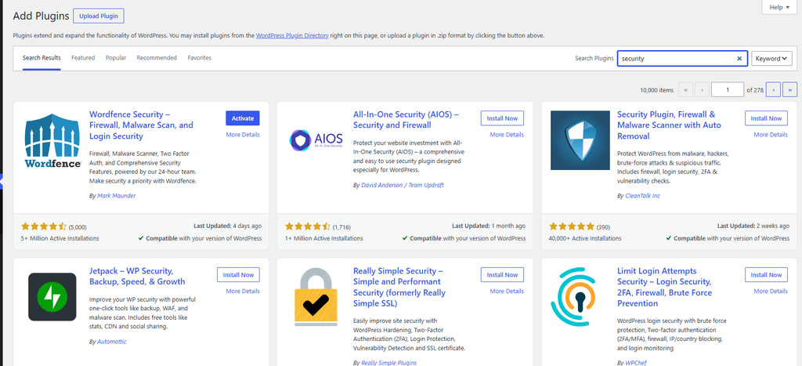Open the Recommended tab

157,58
